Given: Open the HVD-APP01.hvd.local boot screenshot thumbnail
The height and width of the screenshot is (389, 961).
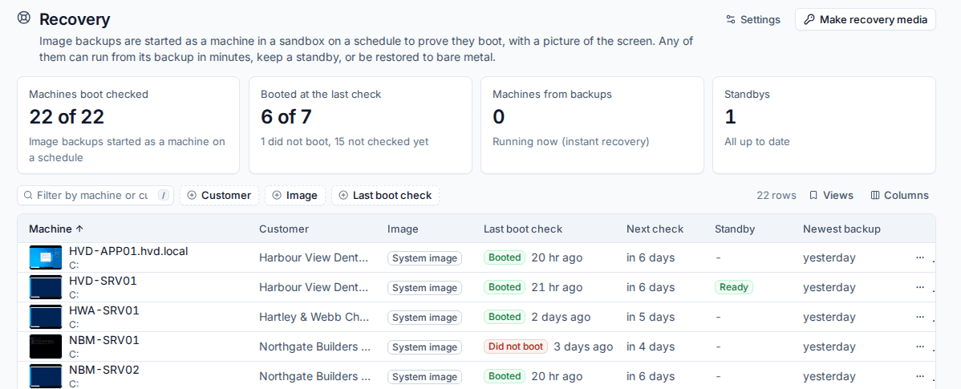Looking at the screenshot, I should tap(46, 258).
